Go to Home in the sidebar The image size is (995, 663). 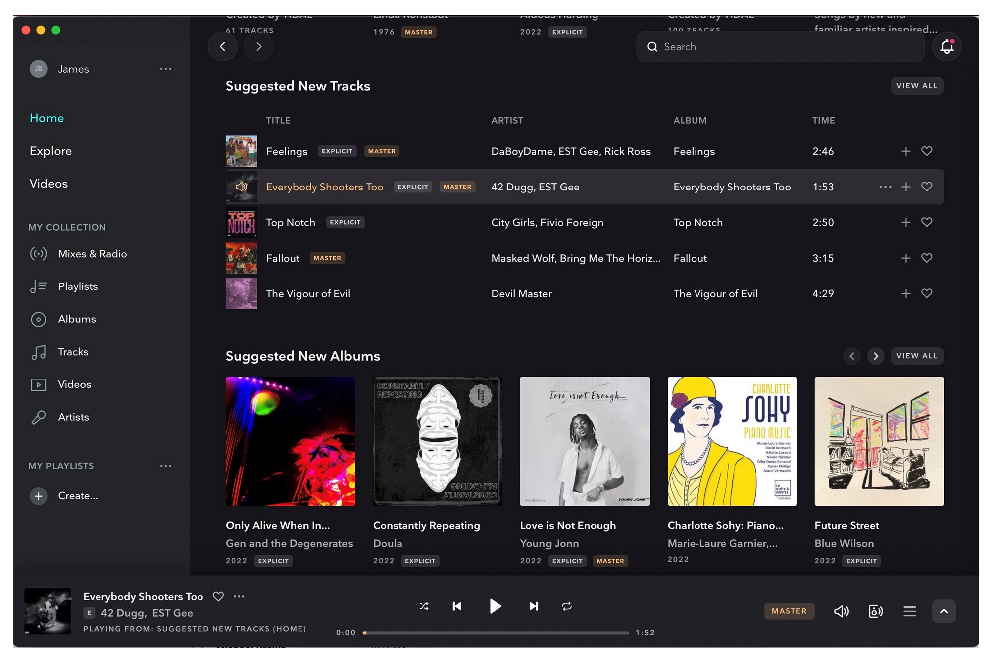(x=46, y=118)
